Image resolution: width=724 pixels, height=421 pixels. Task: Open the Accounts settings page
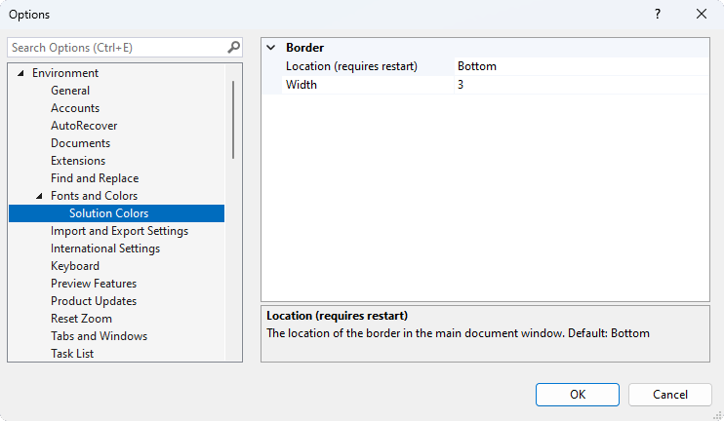pos(75,108)
